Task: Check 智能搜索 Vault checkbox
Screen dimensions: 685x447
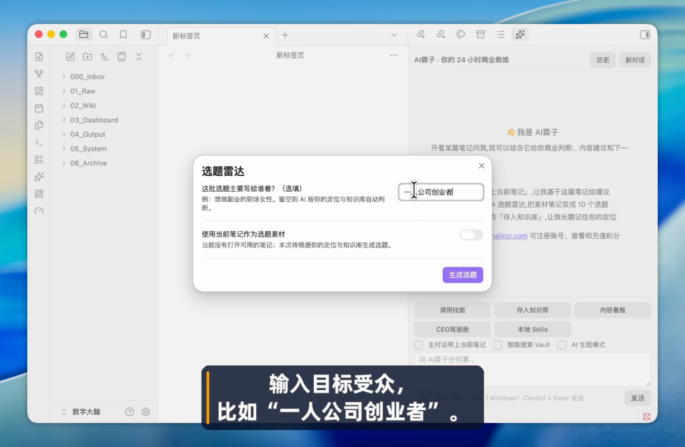Action: point(498,345)
